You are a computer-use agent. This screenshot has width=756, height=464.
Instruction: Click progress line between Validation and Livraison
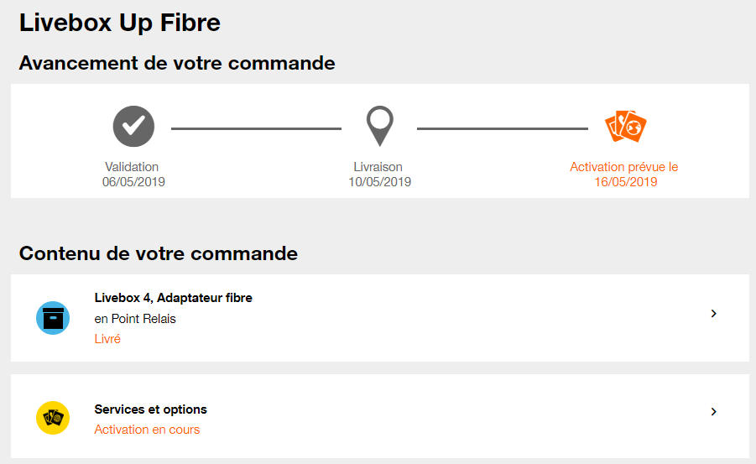point(256,128)
